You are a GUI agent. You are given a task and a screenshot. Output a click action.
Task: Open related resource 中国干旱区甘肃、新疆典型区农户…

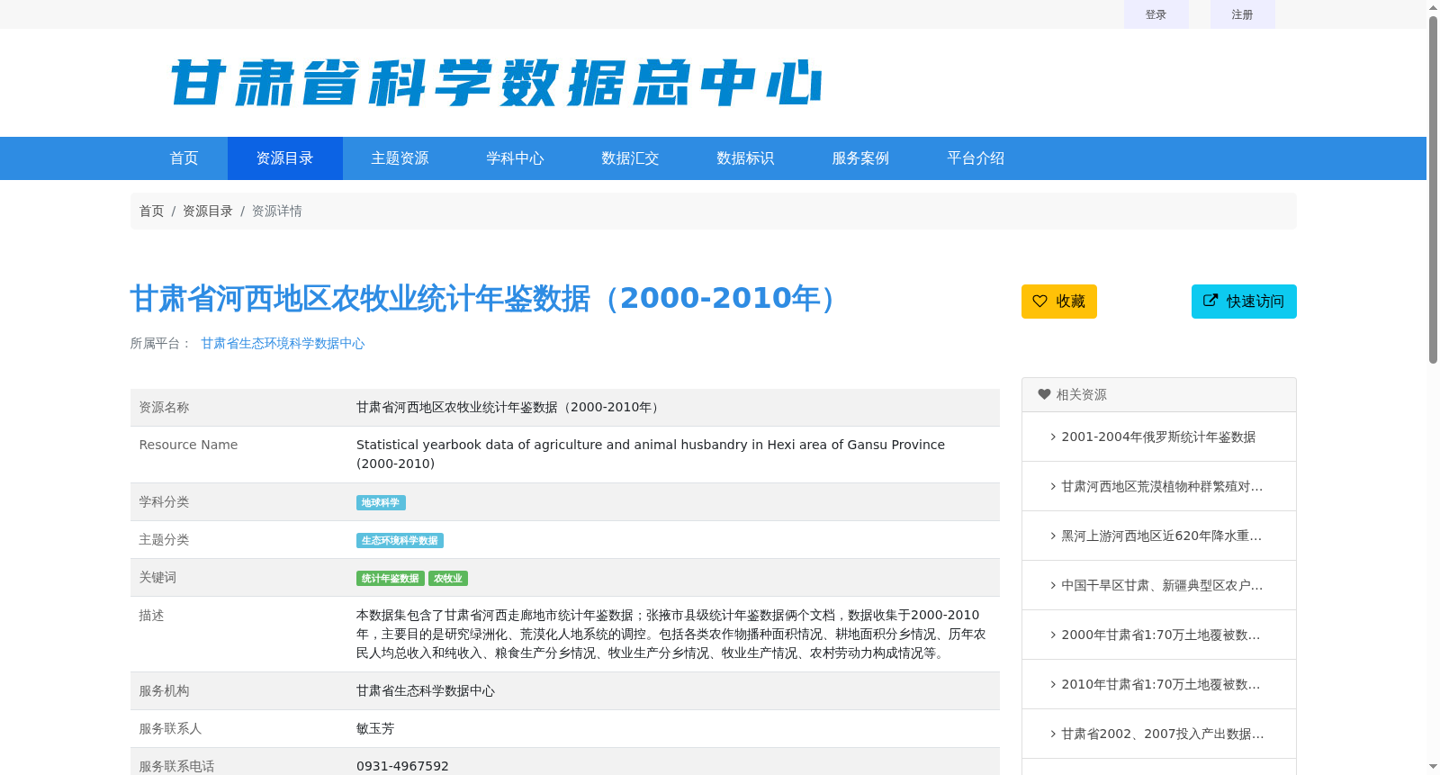pyautogui.click(x=1162, y=585)
